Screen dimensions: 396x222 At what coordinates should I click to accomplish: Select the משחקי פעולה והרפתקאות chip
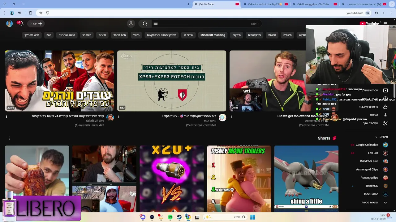click(x=161, y=35)
